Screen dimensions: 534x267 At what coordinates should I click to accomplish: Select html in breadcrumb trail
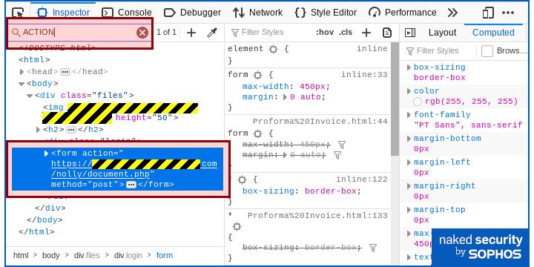click(21, 255)
